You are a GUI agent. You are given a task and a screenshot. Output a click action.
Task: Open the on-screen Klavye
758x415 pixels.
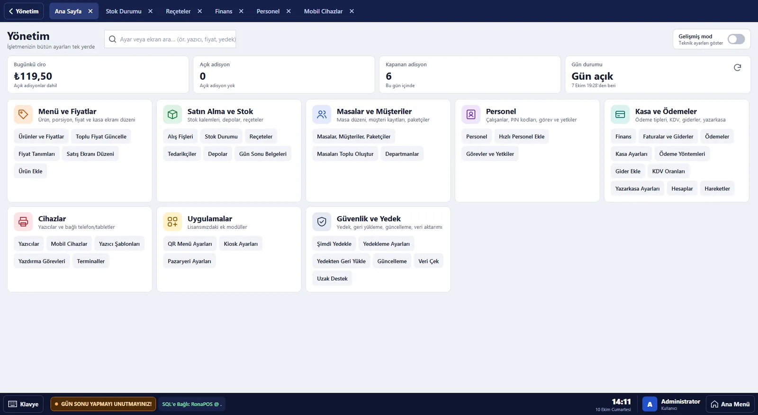[24, 404]
